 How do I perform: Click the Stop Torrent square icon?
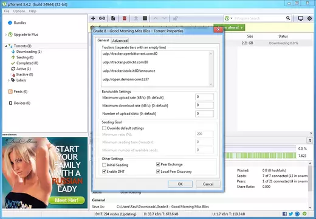pyautogui.click(x=145, y=18)
